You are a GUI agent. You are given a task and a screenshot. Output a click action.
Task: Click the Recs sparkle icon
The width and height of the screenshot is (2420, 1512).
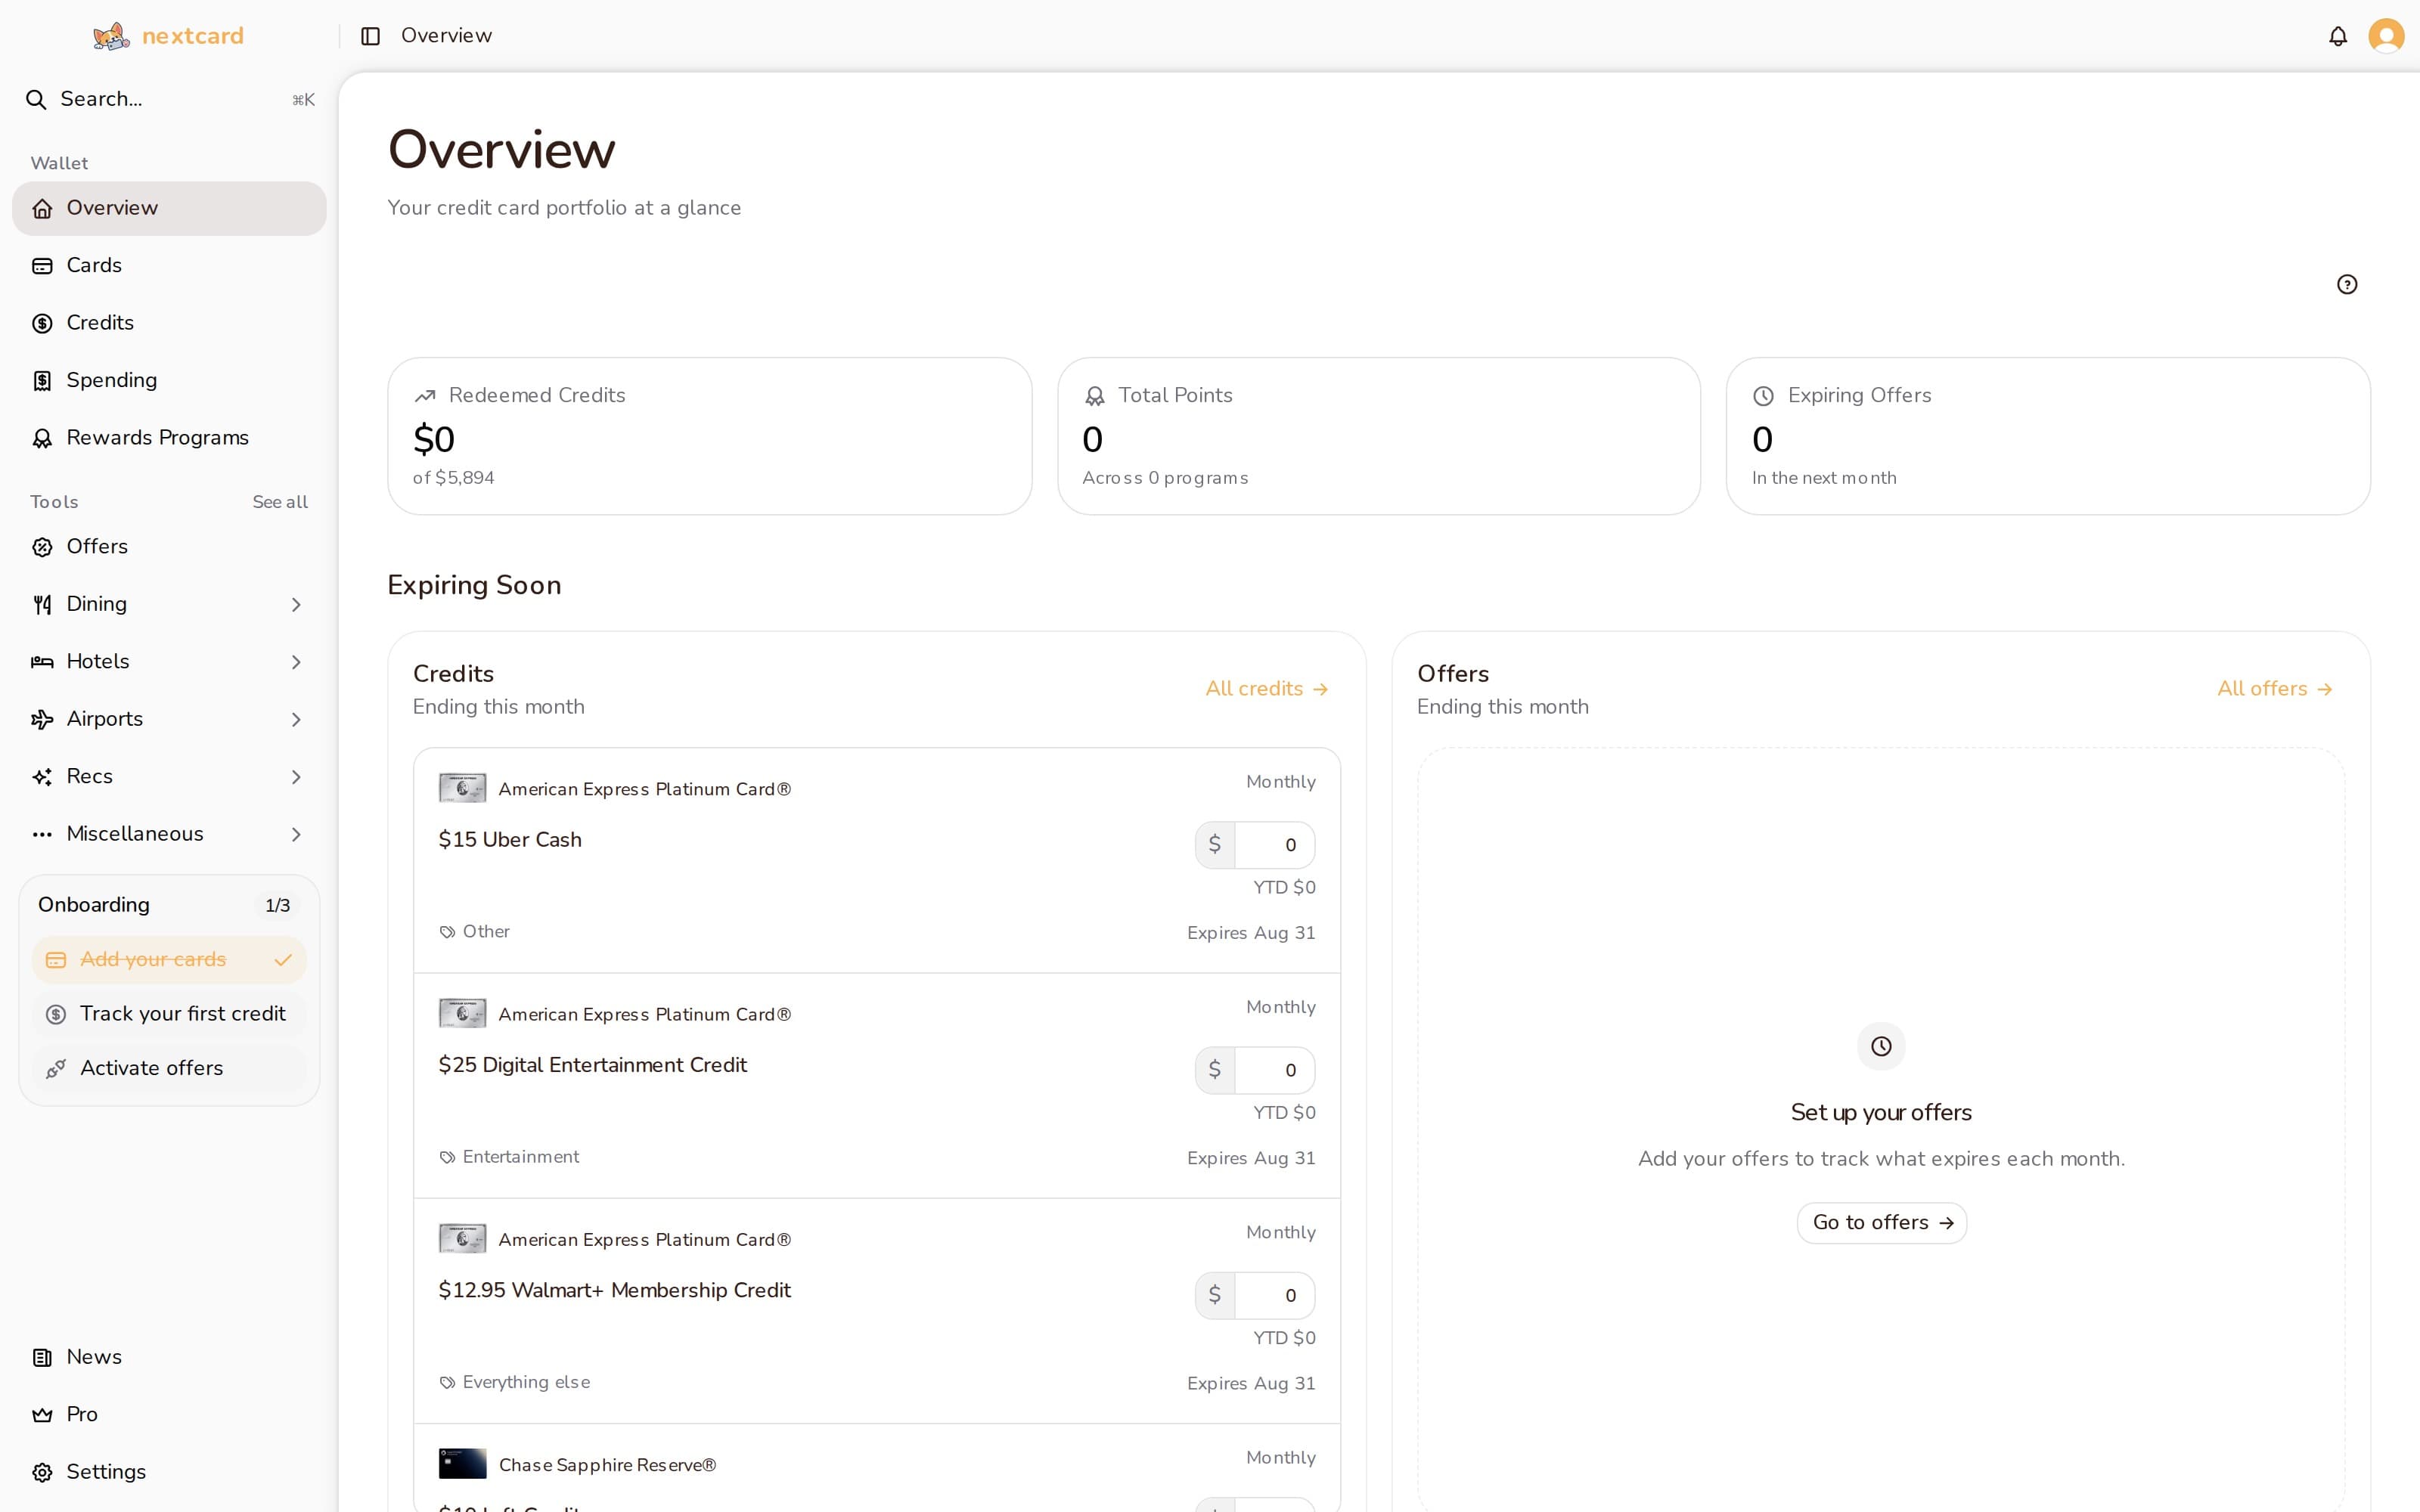(x=42, y=777)
